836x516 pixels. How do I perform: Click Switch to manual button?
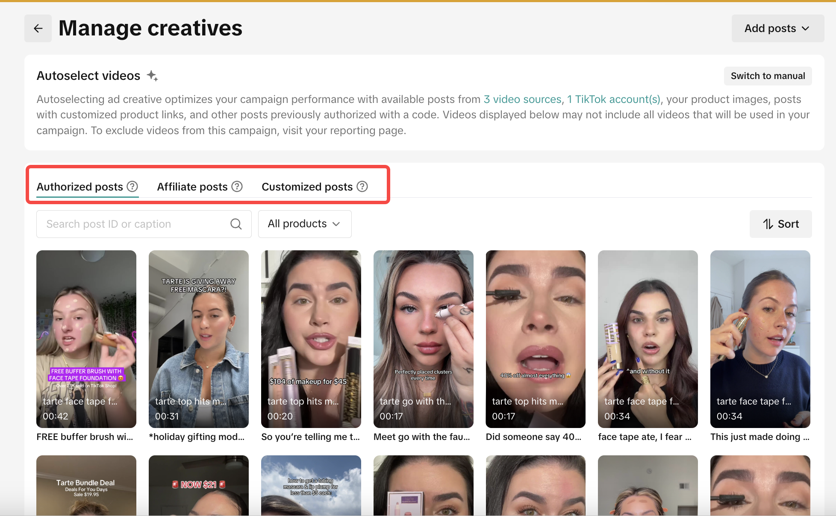[768, 76]
